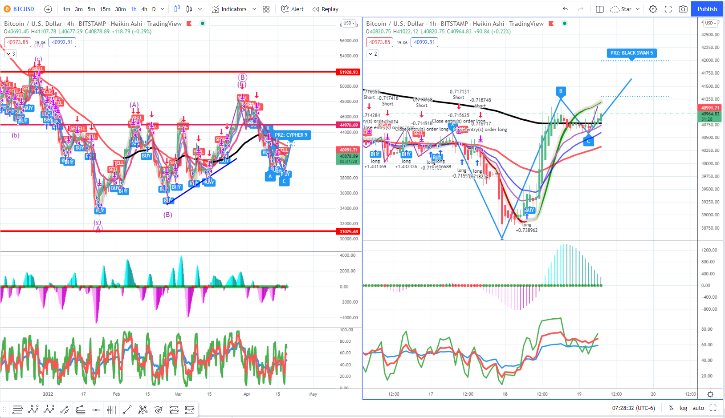Switch to 15m timeframe
Viewport: 725px width, 418px height.
[x=105, y=9]
